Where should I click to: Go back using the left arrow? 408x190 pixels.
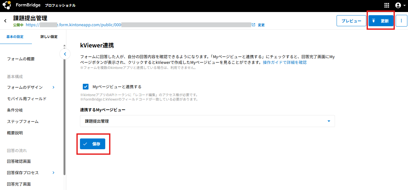click(x=5, y=21)
